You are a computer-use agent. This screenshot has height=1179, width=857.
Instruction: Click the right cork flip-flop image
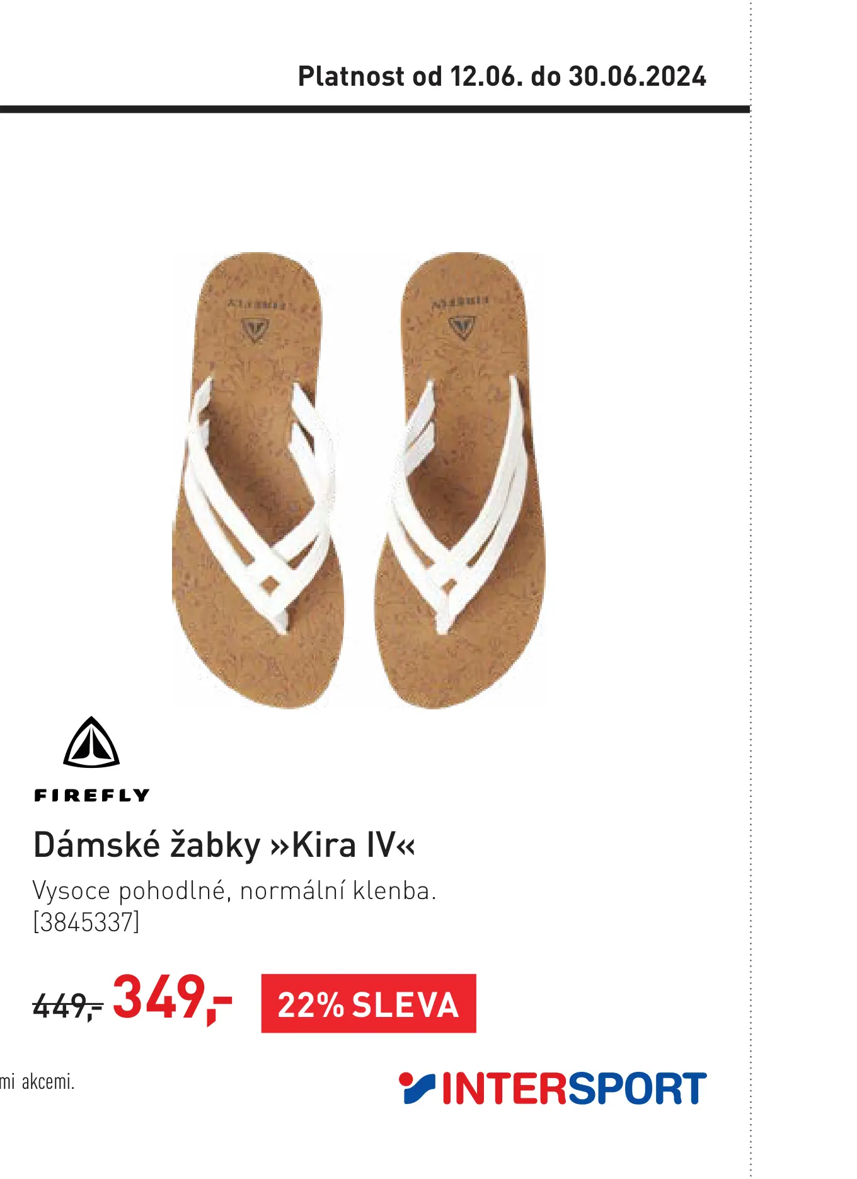461,480
